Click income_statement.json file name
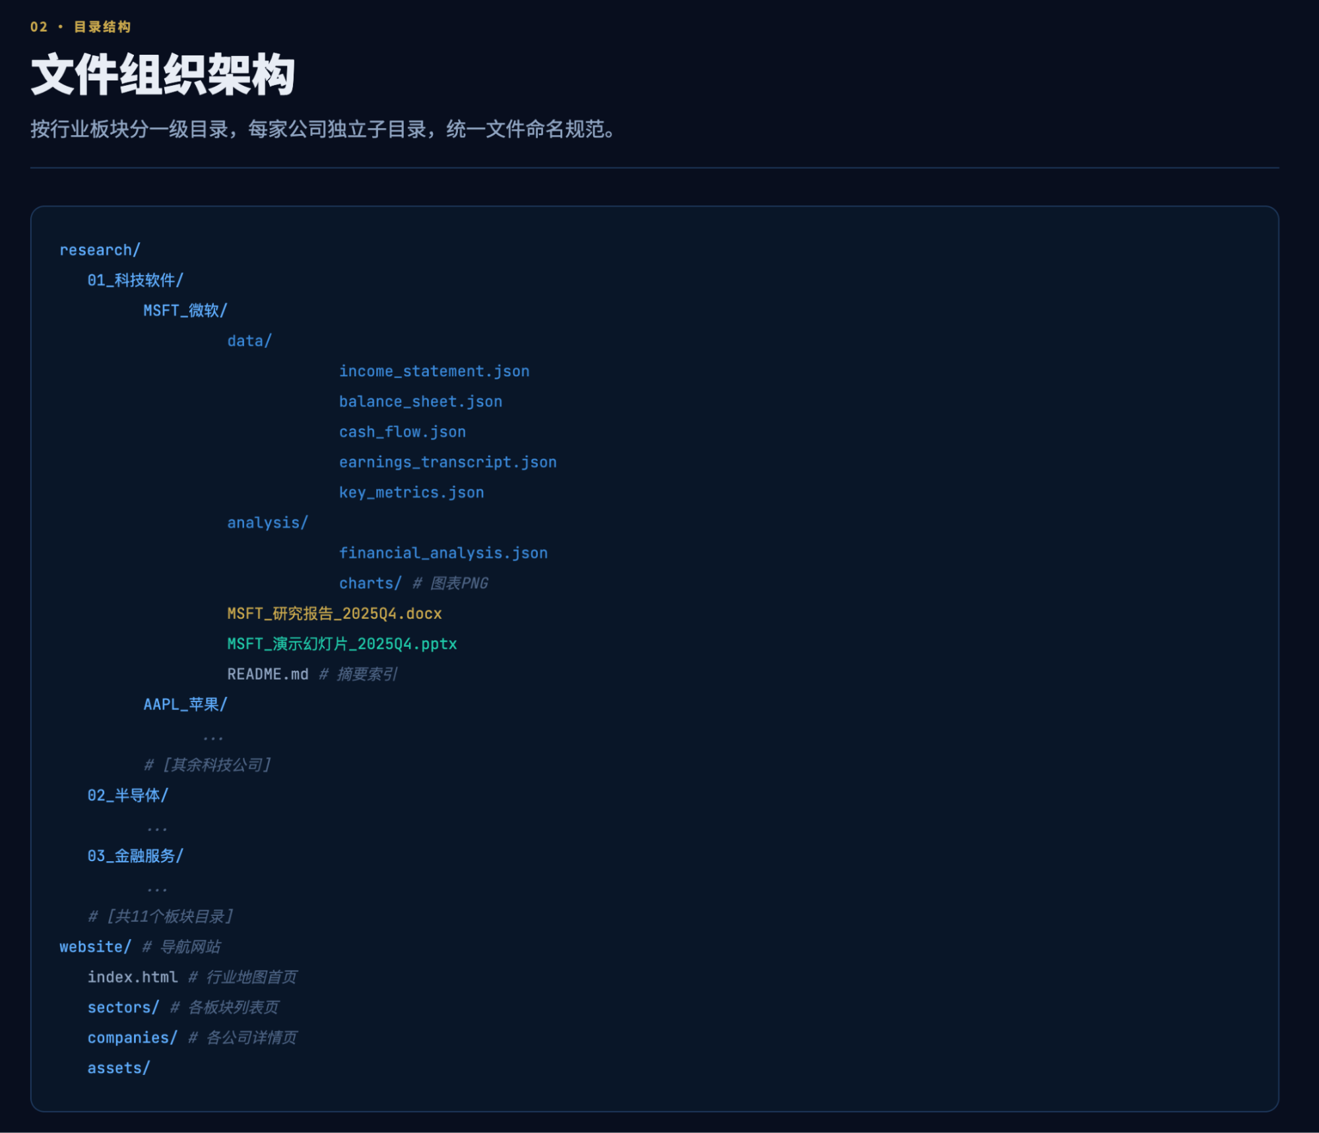The width and height of the screenshot is (1319, 1133). click(434, 371)
